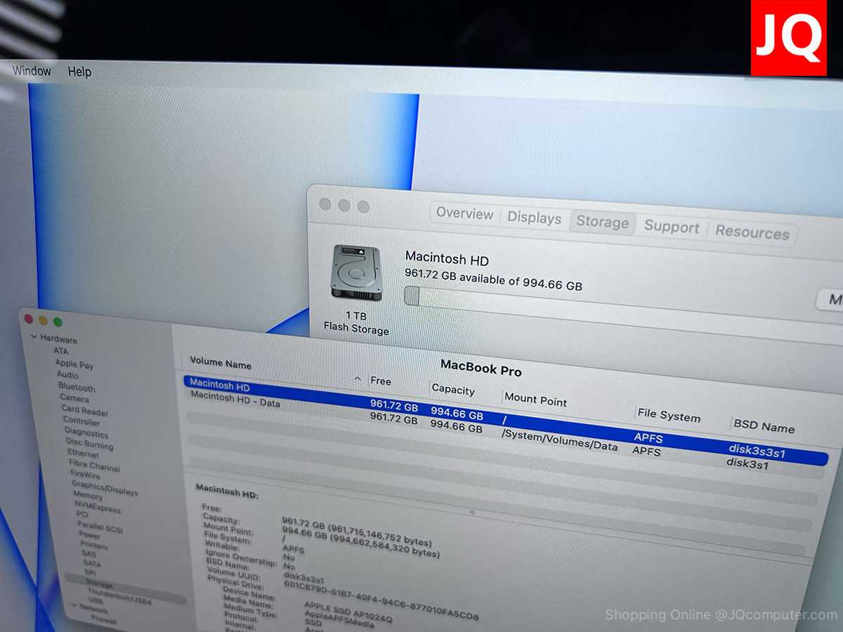Select Memory in the sidebar
The height and width of the screenshot is (632, 843).
pos(88,495)
